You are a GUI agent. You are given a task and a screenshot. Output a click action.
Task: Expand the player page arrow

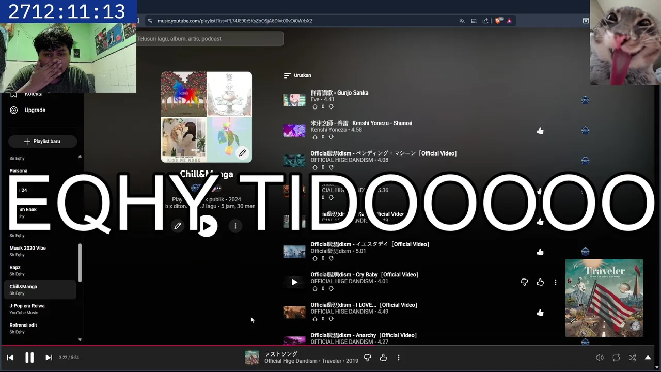[648, 358]
